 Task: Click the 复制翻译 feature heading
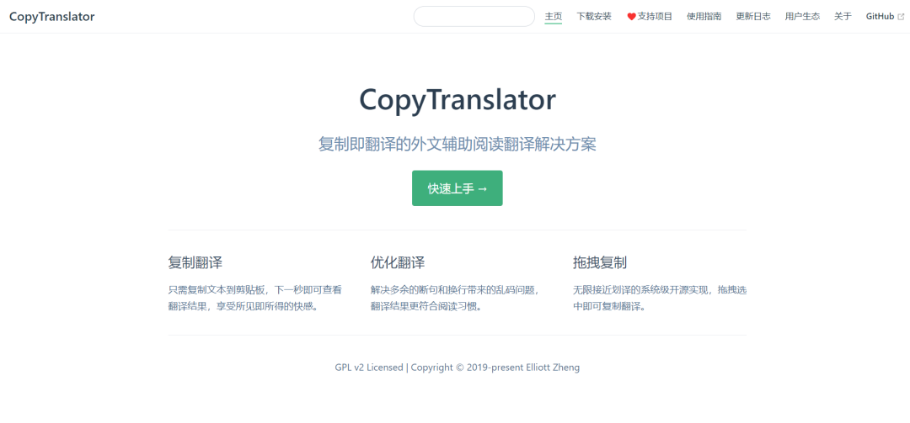click(195, 262)
